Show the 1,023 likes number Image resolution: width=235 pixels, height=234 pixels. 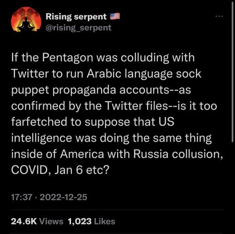80,221
